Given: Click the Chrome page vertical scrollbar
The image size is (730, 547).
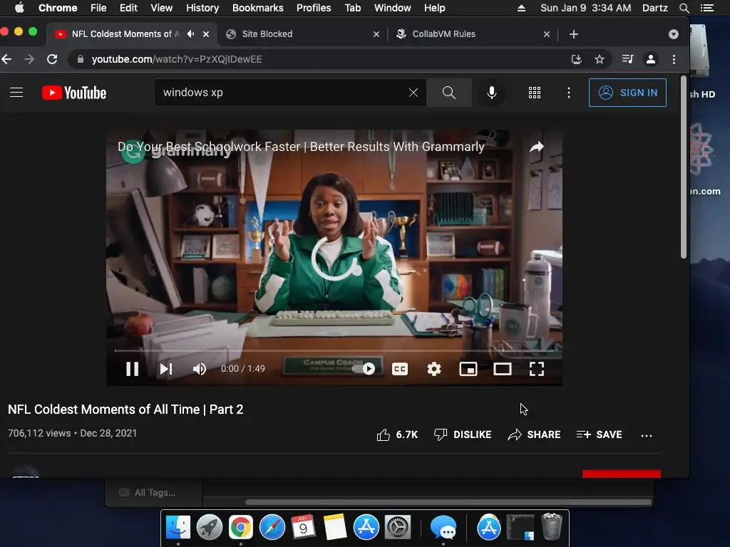Looking at the screenshot, I should coord(684,167).
